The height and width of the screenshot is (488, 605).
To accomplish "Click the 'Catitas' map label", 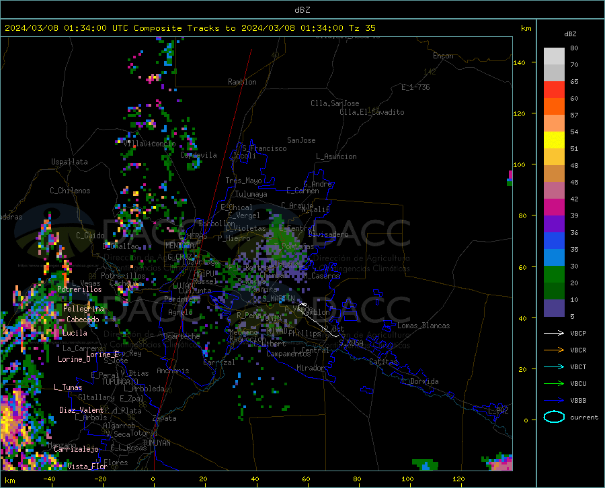I will [383, 362].
